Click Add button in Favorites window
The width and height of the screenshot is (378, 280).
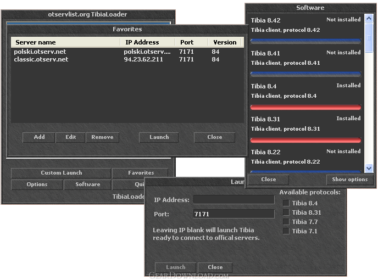point(39,137)
